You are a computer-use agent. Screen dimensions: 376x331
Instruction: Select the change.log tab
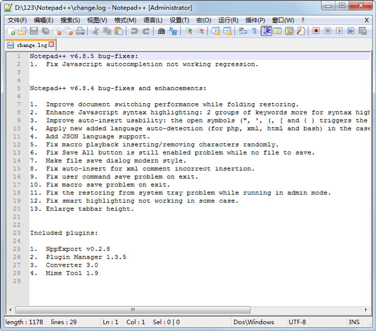pos(31,45)
